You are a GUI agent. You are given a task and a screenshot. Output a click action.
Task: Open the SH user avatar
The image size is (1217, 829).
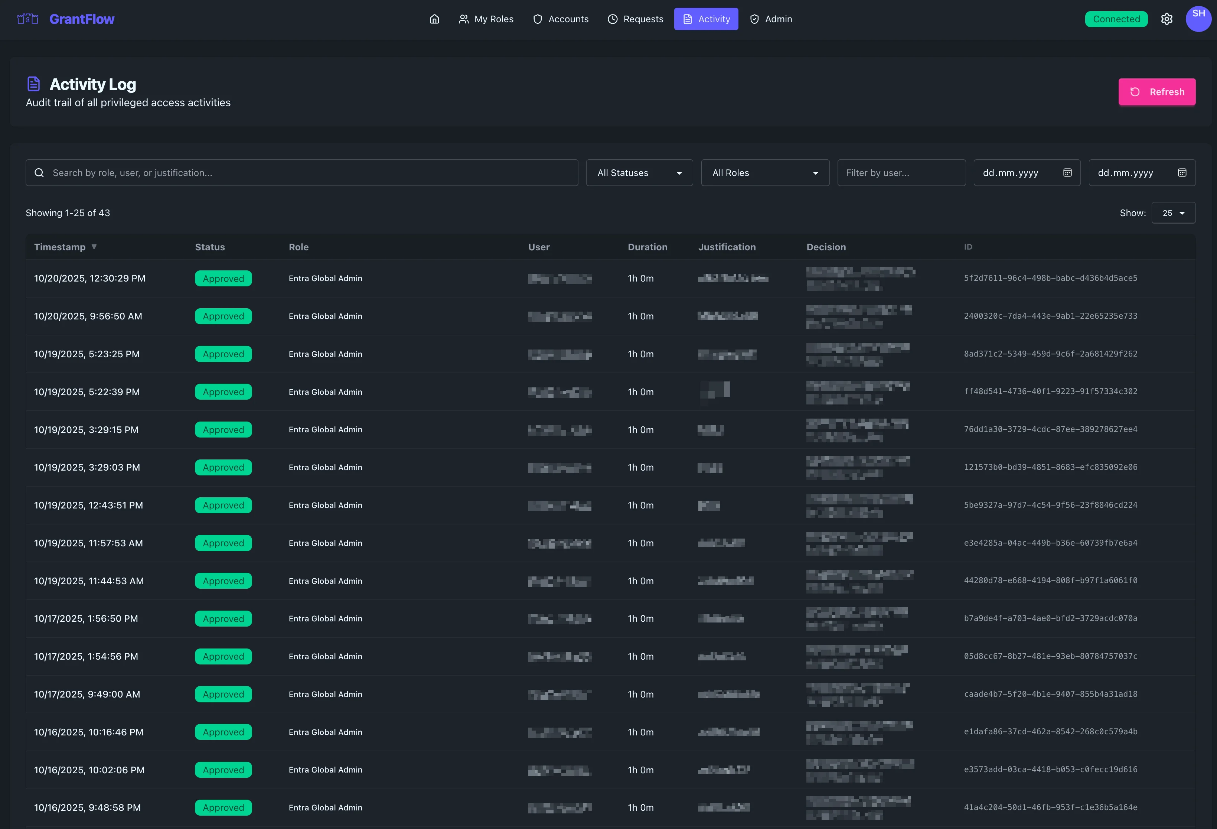coord(1198,19)
